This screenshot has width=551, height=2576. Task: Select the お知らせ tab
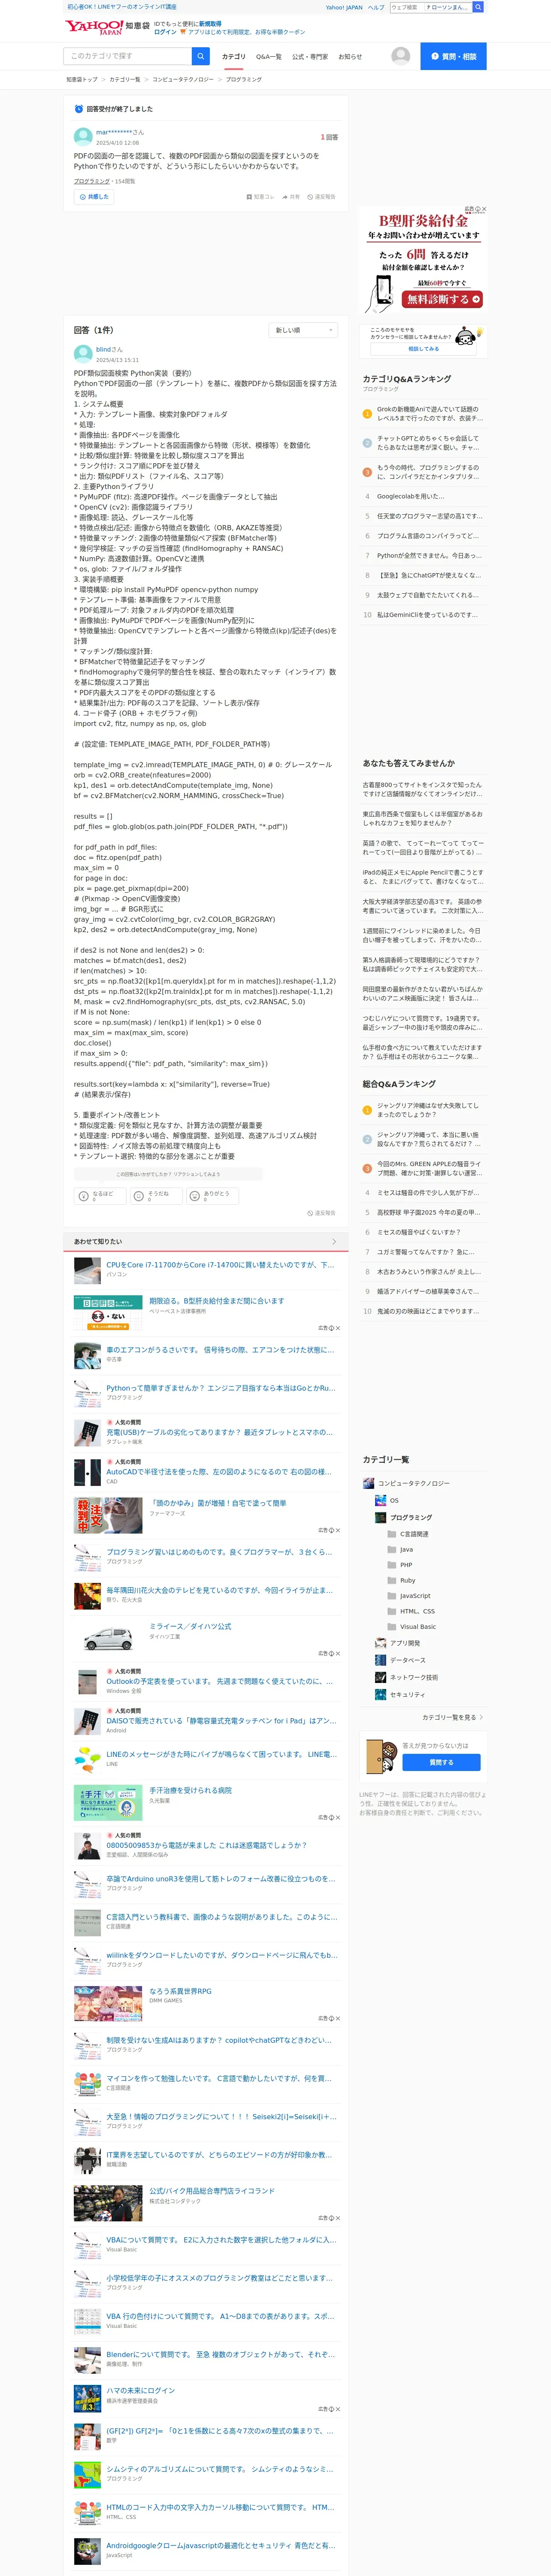[350, 57]
